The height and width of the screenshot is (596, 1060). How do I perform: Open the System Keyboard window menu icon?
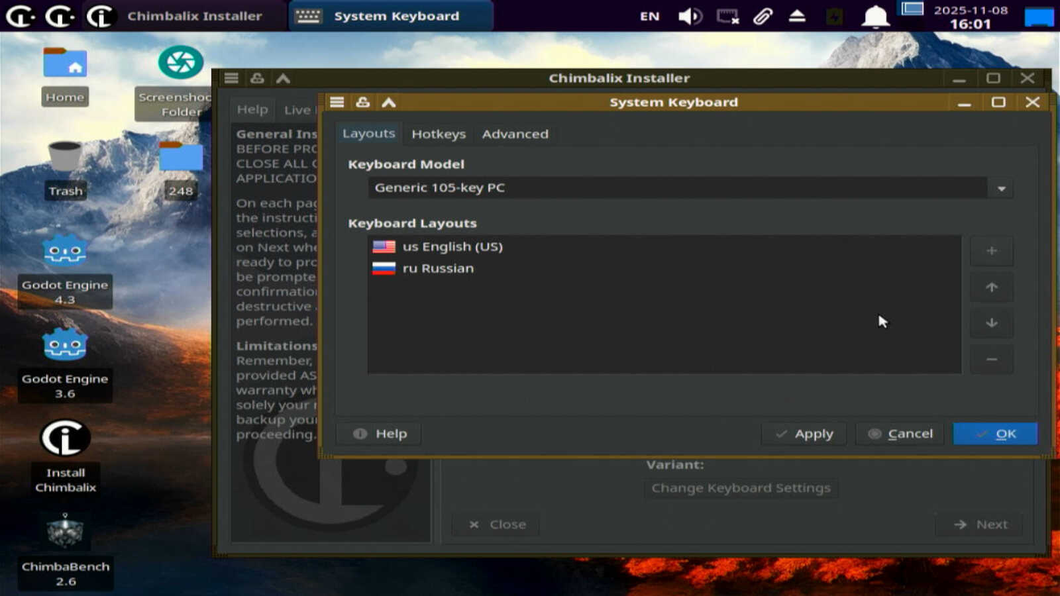(337, 102)
